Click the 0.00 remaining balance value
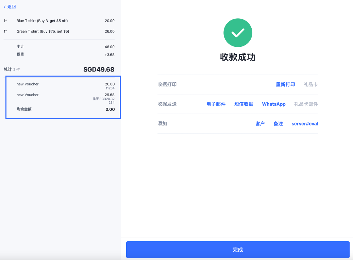This screenshot has height=260, width=353. (110, 109)
